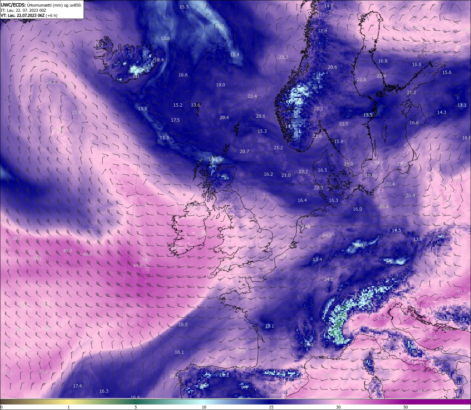Click the 21.5 value over Sweden
The width and height of the screenshot is (471, 410).
(344, 124)
